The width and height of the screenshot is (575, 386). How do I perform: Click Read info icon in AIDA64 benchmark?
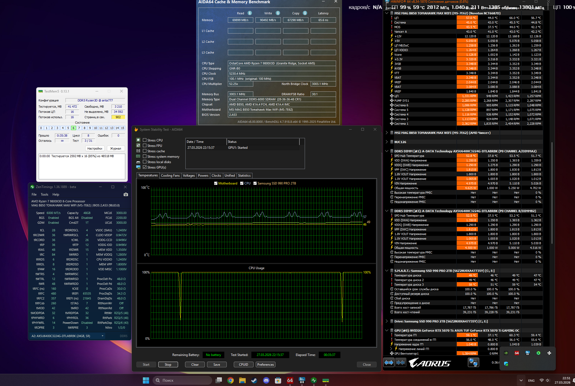[250, 13]
